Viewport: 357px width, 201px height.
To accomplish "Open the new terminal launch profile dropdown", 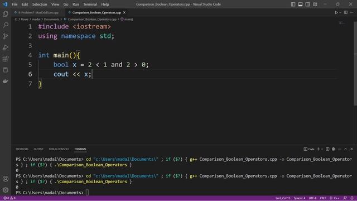I will pyautogui.click(x=322, y=149).
